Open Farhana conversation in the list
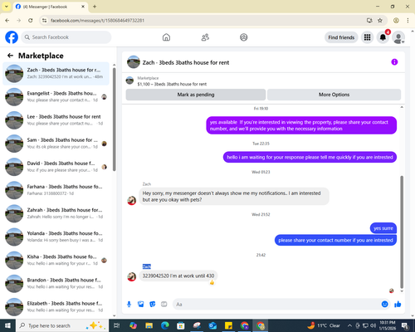The width and height of the screenshot is (415, 332). [x=56, y=190]
